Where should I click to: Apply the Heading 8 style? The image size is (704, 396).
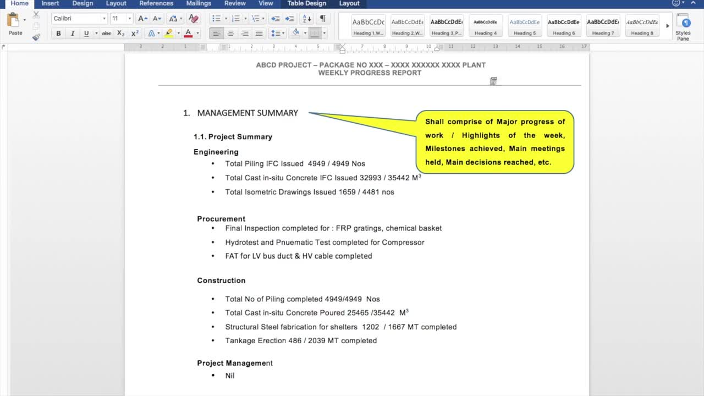(642, 26)
